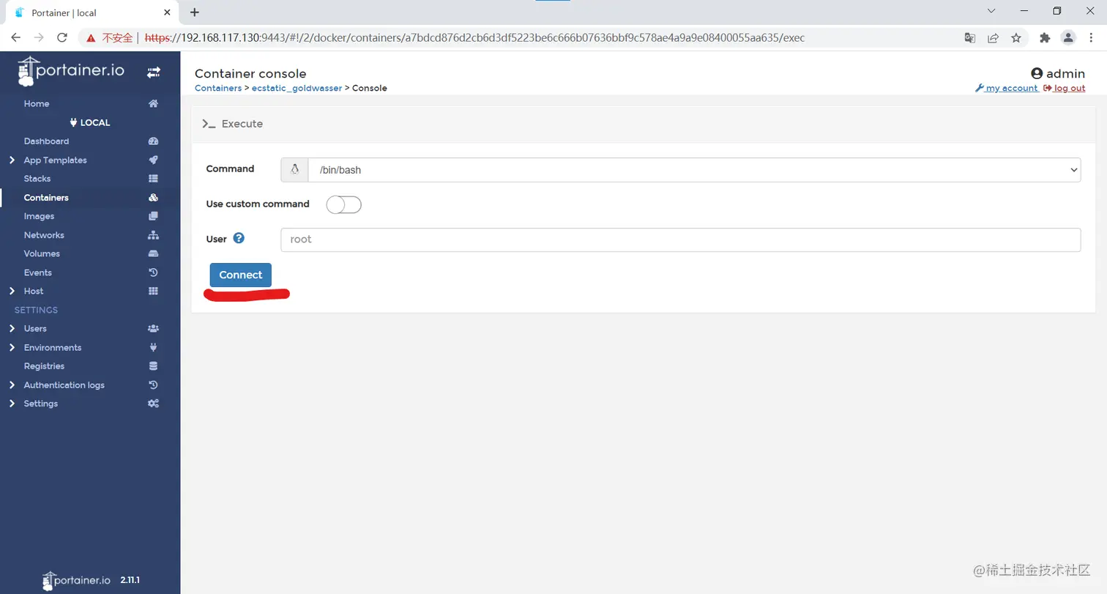Expand the Authentication logs sidebar chevron
The width and height of the screenshot is (1107, 594).
pyautogui.click(x=12, y=385)
